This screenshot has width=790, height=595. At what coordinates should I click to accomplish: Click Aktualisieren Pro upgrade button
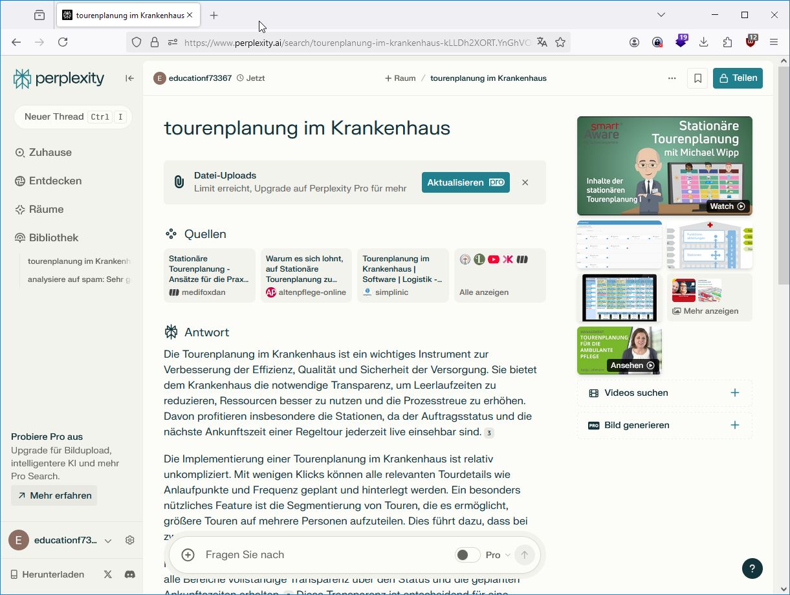coord(466,182)
